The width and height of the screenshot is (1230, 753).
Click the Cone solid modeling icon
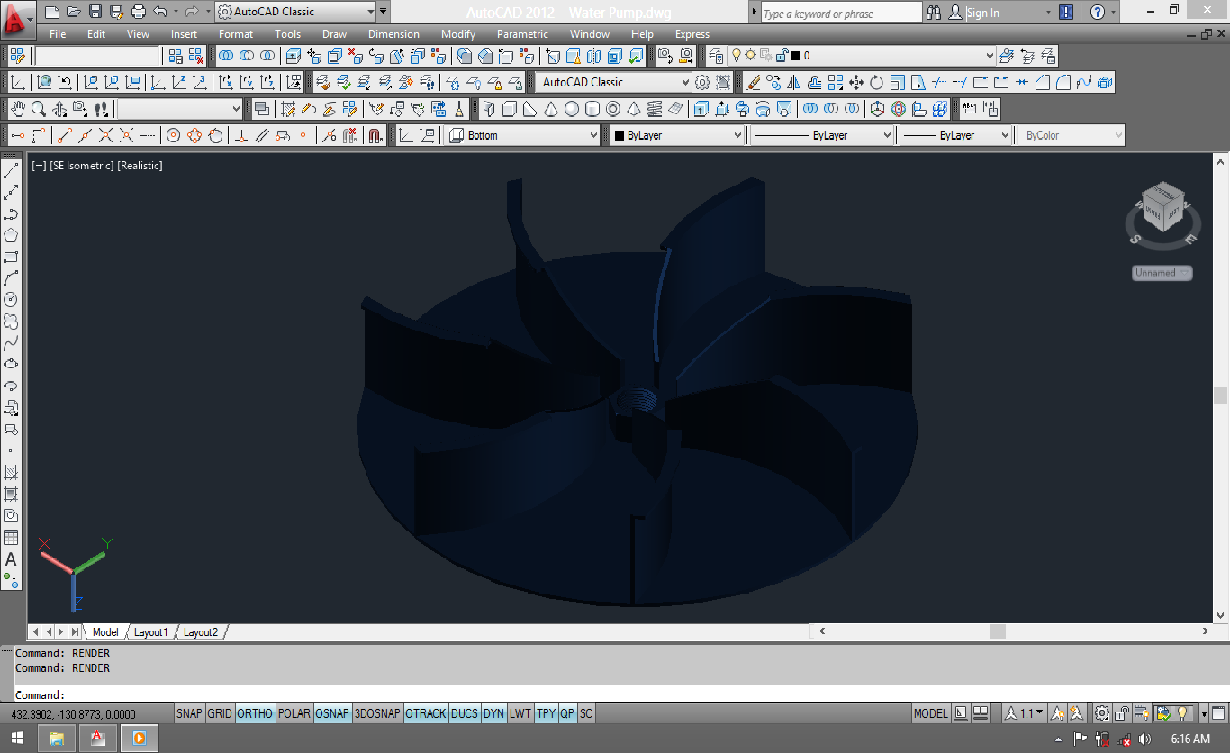pyautogui.click(x=550, y=109)
